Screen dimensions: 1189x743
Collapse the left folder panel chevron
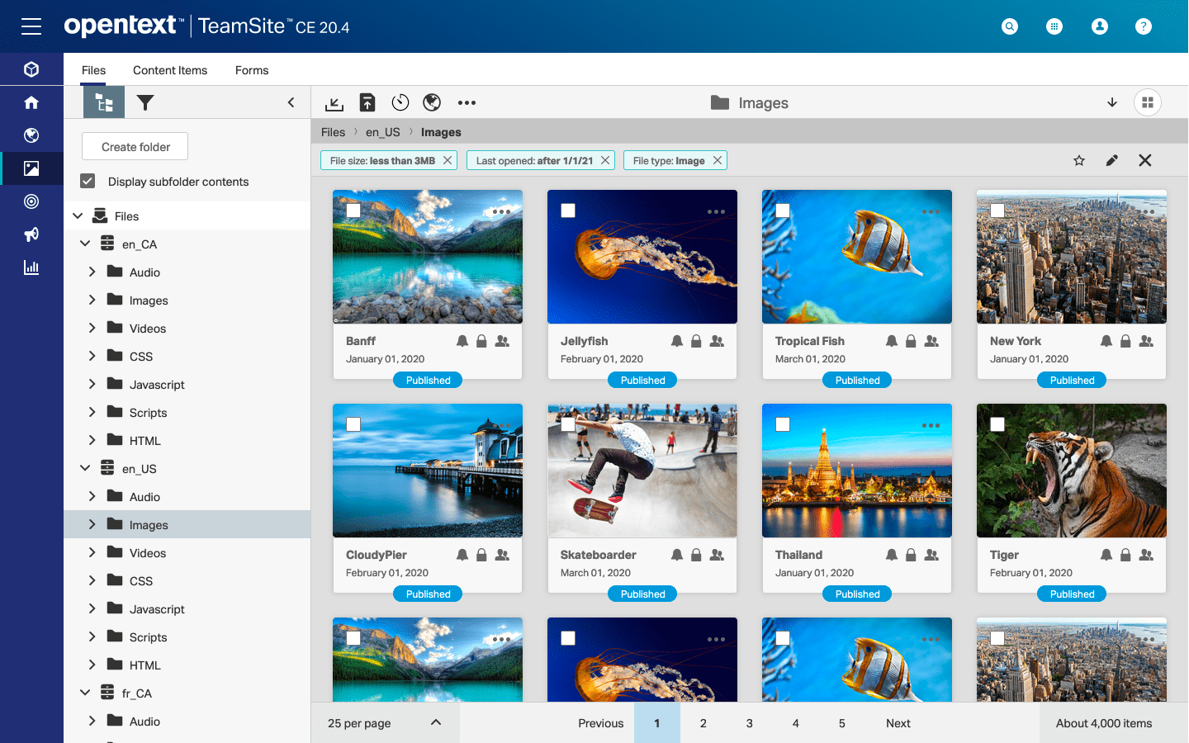[291, 102]
